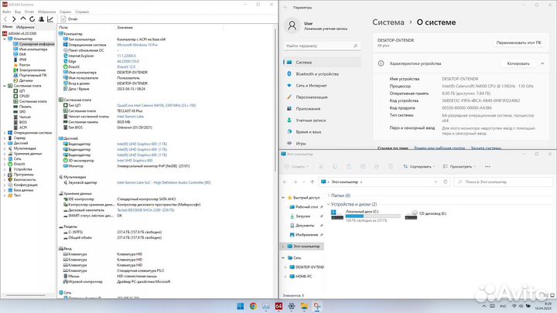Expand the Сервер node in AIDA64 tree
This screenshot has width=557, height=313.
pyautogui.click(x=5, y=138)
